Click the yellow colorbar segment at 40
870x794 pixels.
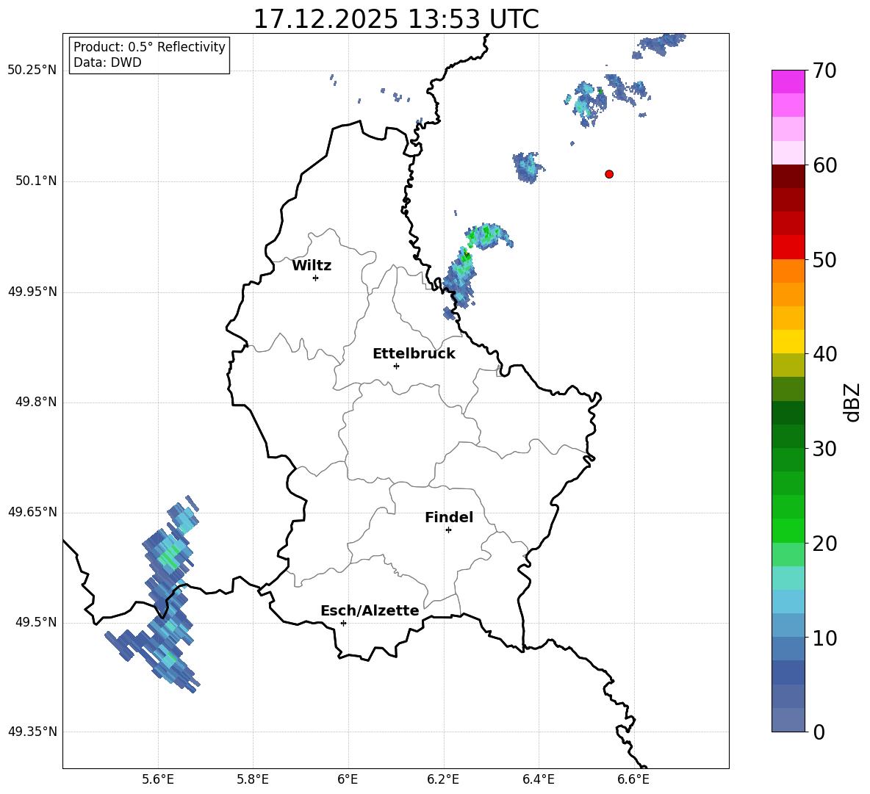coord(788,342)
